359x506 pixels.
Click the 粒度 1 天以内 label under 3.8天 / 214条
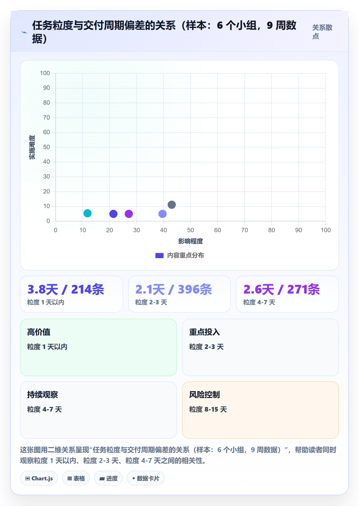tap(46, 302)
